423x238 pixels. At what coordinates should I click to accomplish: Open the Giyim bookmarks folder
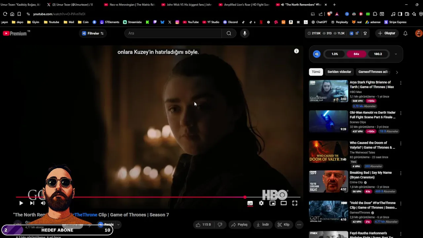(33, 22)
